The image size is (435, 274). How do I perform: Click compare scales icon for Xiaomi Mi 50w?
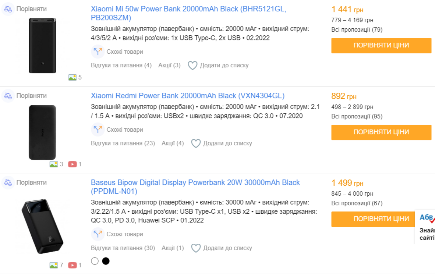pos(8,9)
